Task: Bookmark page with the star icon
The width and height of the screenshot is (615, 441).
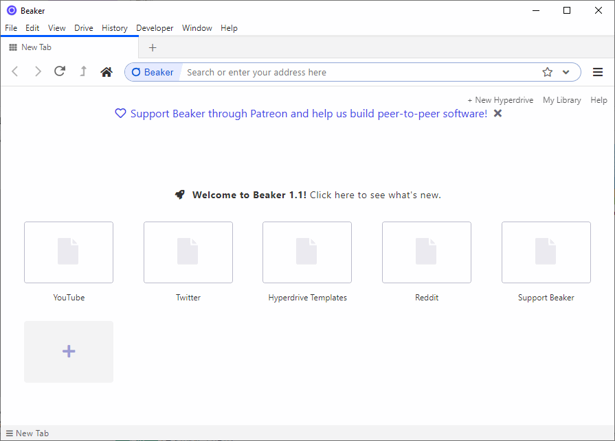Action: [x=547, y=72]
